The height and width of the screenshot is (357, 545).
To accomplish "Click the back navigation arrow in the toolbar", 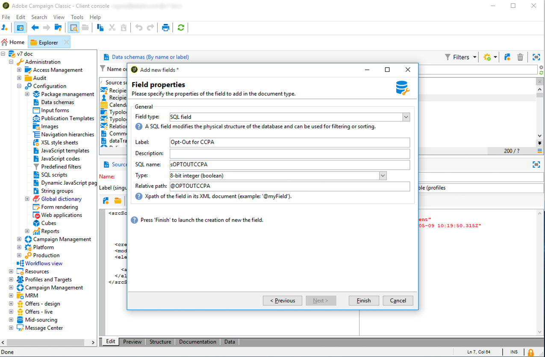I will (35, 28).
